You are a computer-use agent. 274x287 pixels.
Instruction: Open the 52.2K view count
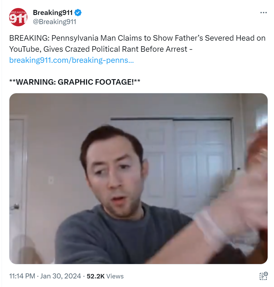pyautogui.click(x=95, y=276)
